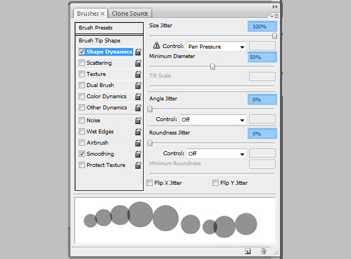Enable the Other Dynamics checkbox
351x259 pixels.
click(x=82, y=108)
